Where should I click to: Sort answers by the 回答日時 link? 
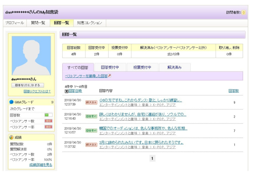75,91
